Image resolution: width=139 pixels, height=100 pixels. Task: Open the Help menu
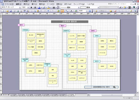90,4
